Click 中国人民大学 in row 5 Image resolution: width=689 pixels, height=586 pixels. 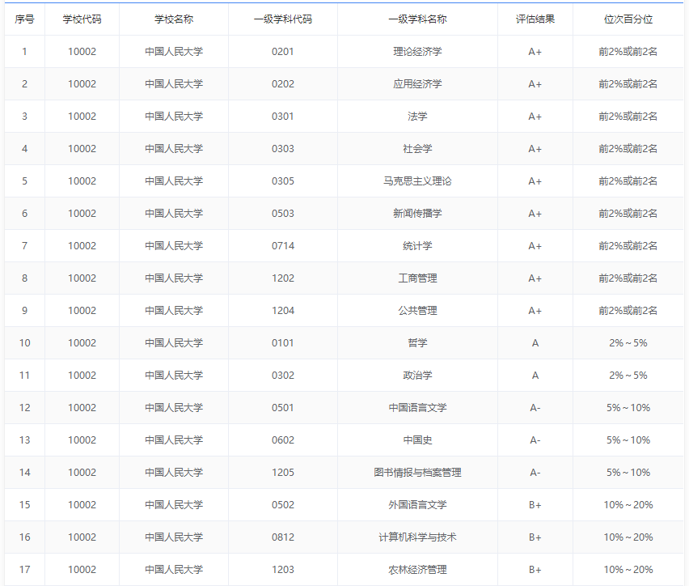click(x=174, y=180)
